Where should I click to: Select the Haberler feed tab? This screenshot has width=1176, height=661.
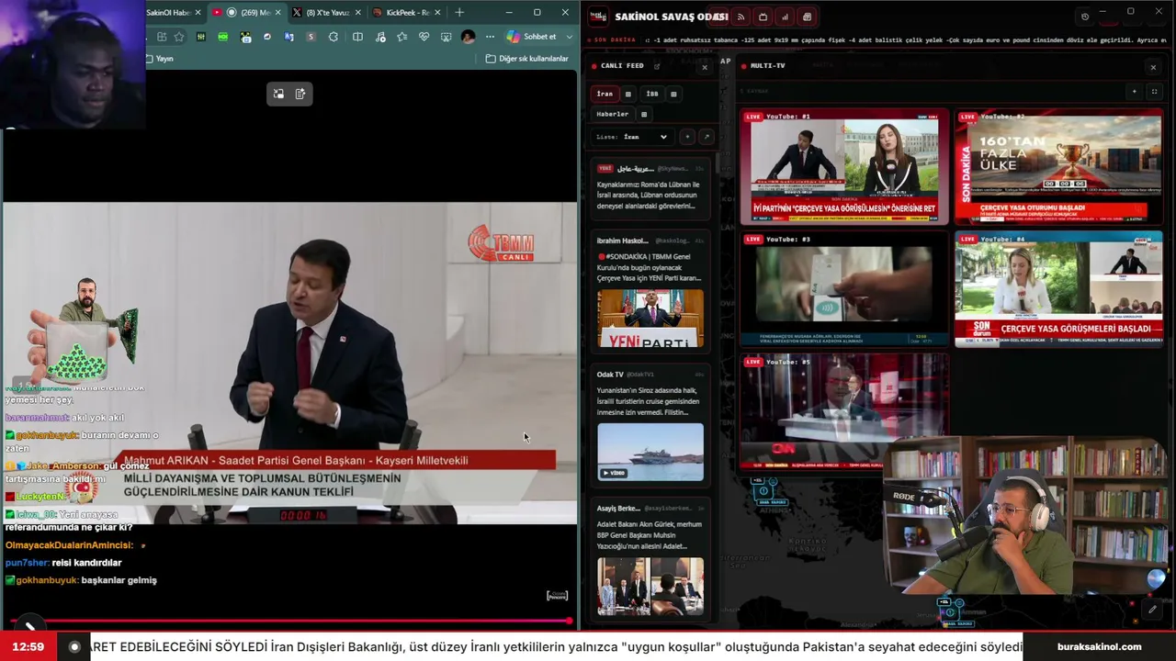click(613, 114)
